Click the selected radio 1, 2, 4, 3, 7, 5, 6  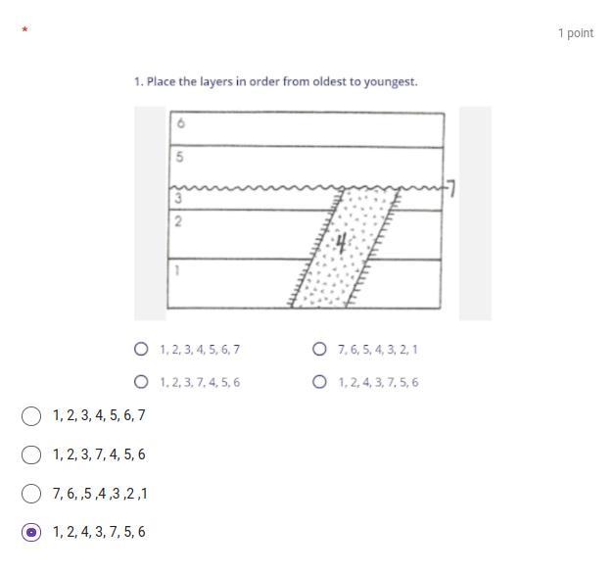coord(30,532)
